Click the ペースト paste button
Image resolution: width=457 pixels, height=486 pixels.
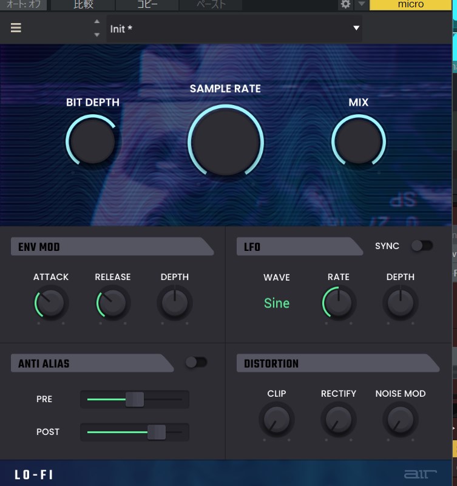tap(211, 5)
